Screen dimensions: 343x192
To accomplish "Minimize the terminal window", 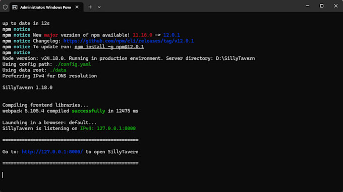I will tap(308, 6).
